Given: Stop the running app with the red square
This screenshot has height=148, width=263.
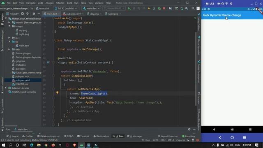Looking at the screenshot, I should 164,8.
